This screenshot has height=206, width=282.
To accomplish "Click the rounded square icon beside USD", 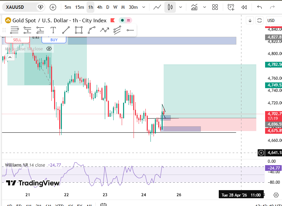I will pyautogui.click(x=259, y=21).
